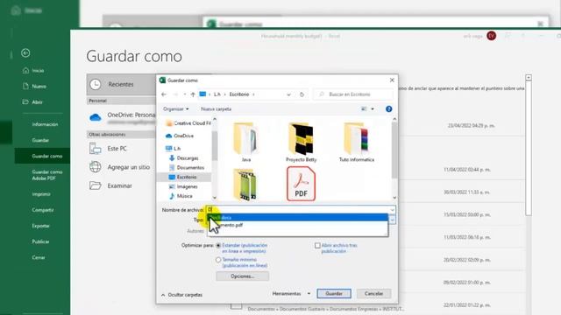
Task: Open Descargas in the navigation tree
Action: click(184, 157)
